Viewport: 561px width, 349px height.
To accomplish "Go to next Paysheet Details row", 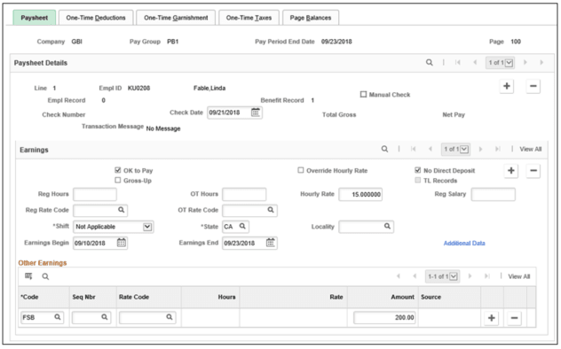I will click(525, 63).
